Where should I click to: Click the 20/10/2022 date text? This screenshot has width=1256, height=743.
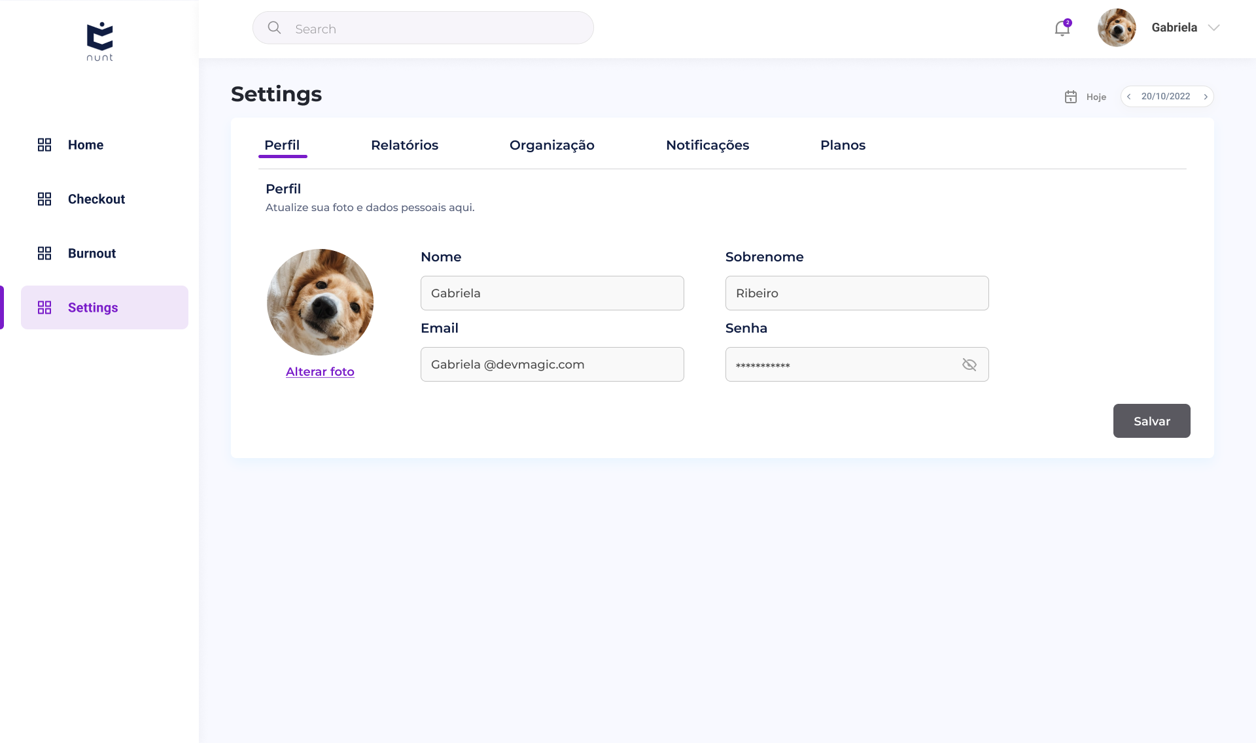tap(1166, 96)
